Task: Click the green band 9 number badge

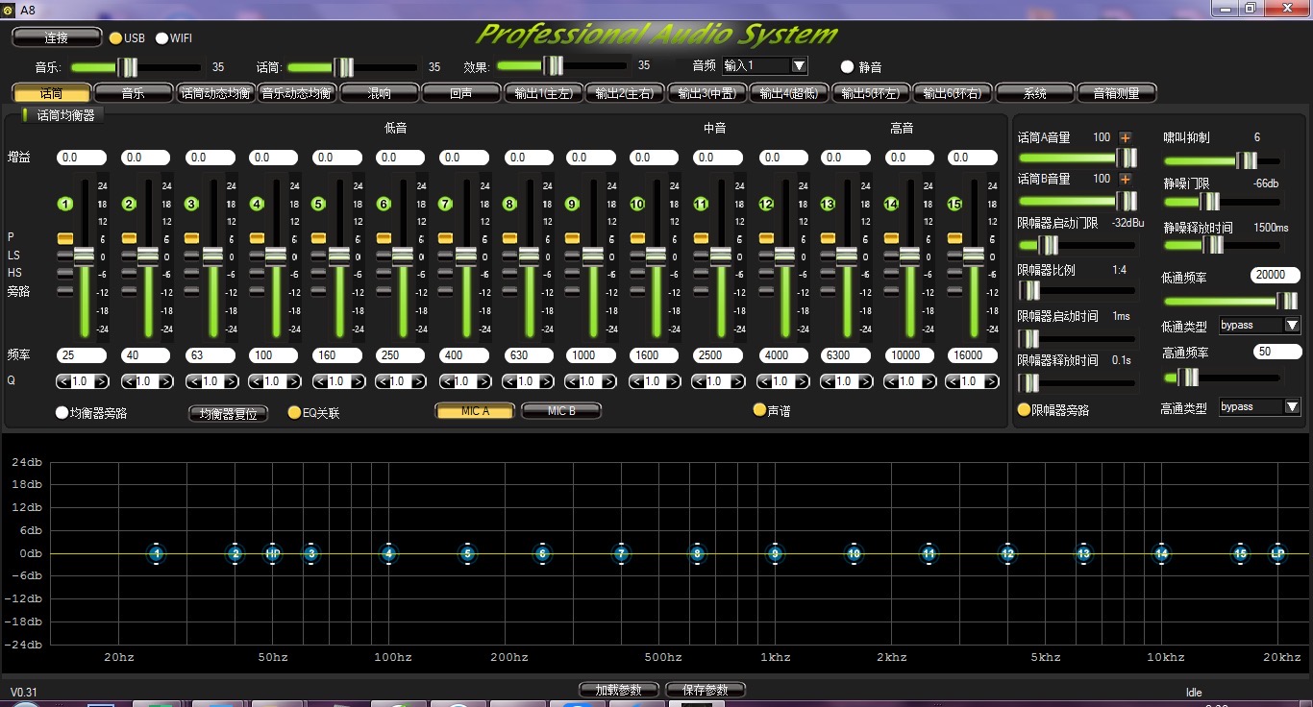Action: 572,204
